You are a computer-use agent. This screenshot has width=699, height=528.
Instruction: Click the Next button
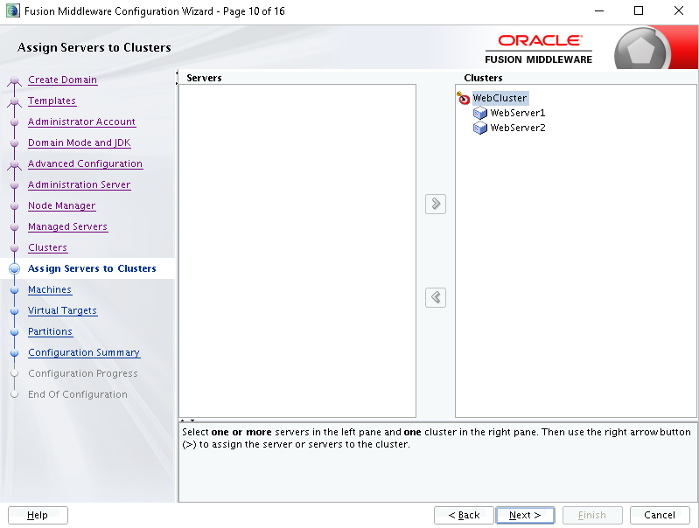(525, 515)
